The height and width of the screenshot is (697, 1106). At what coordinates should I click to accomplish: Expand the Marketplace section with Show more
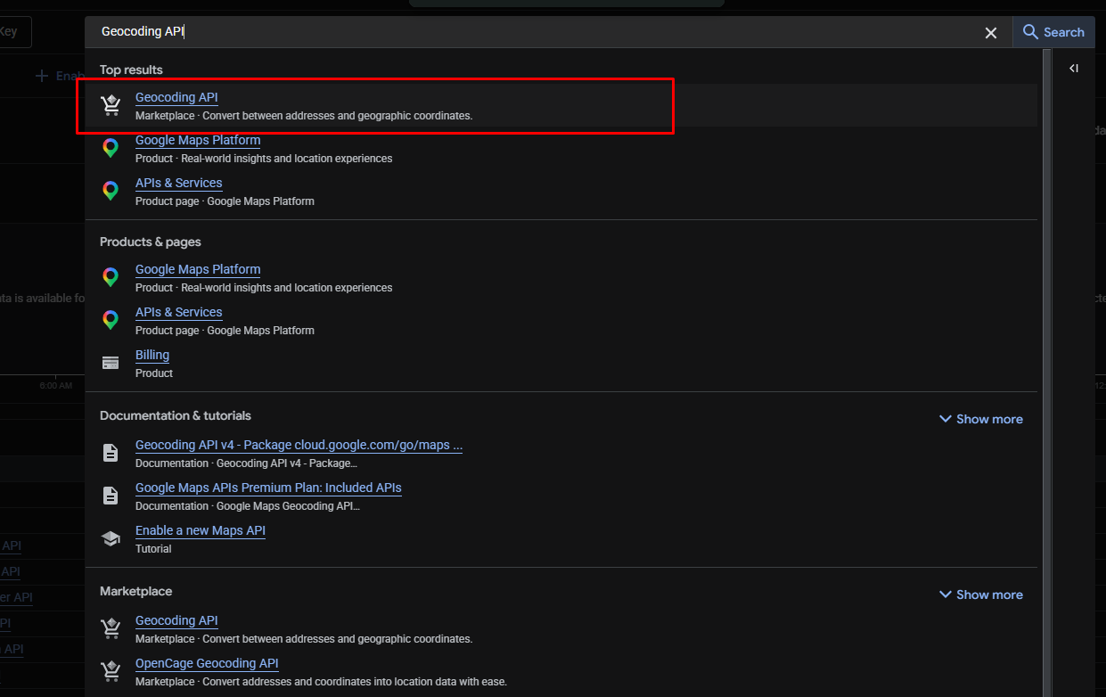[x=980, y=594]
